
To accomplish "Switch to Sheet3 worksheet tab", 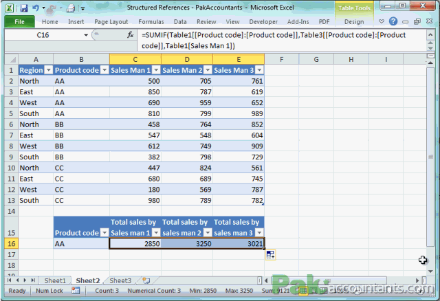I will click(x=120, y=280).
